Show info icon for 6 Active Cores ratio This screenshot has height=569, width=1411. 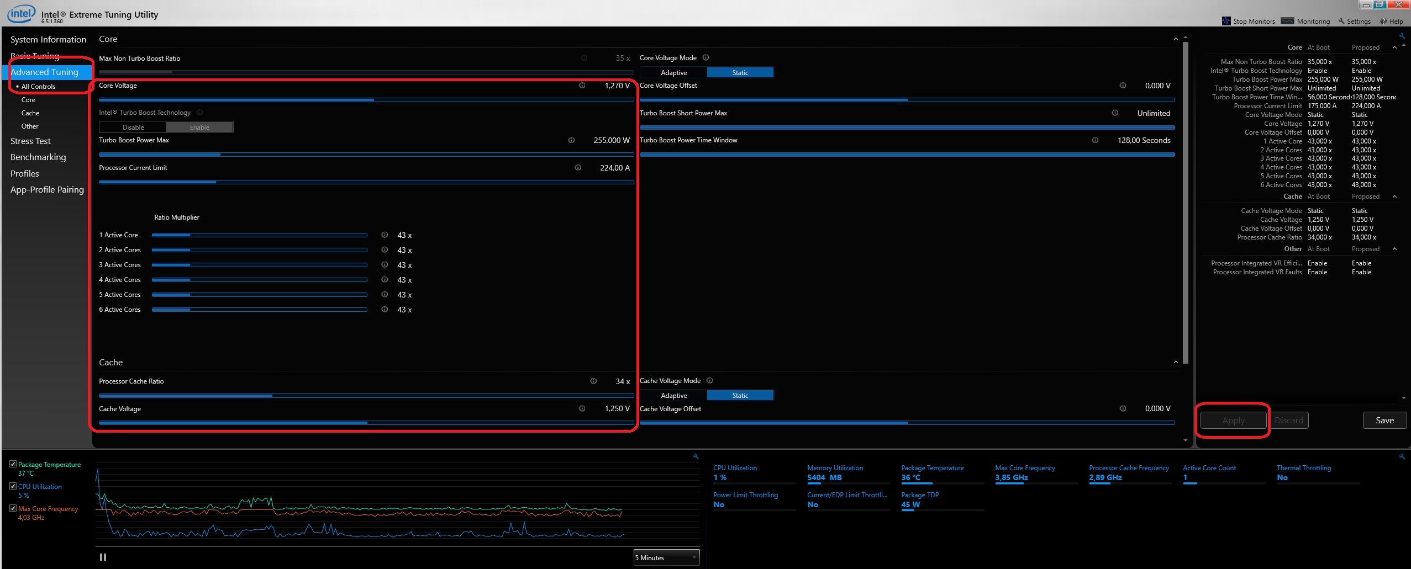[x=385, y=310]
